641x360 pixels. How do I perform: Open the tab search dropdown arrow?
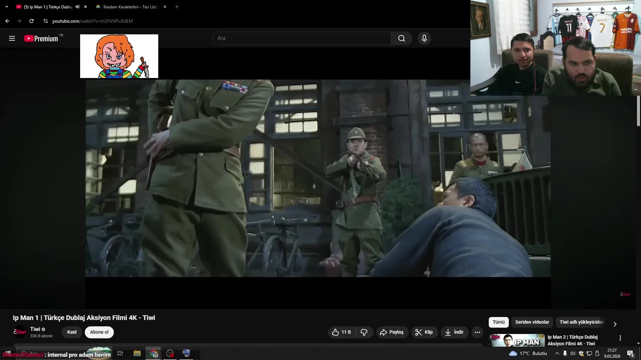(x=7, y=7)
